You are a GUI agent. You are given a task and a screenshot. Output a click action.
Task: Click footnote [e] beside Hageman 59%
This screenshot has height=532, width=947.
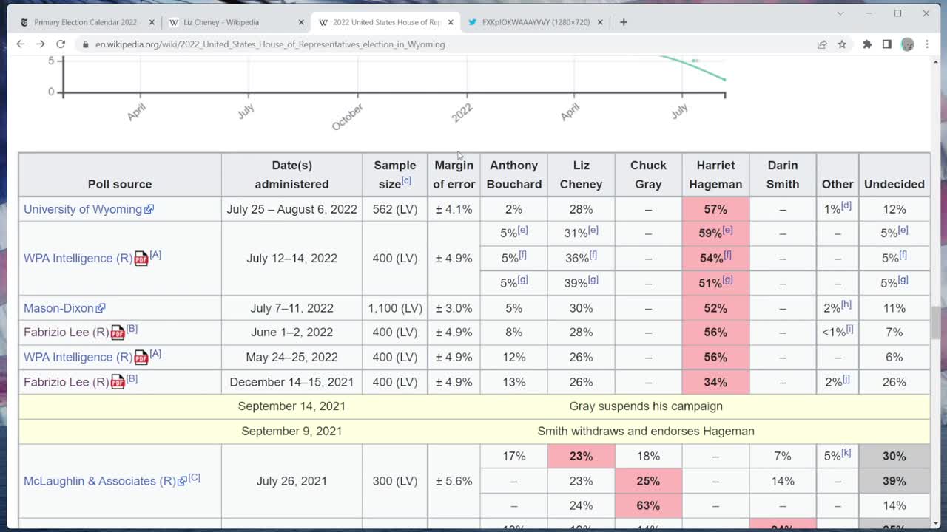click(x=728, y=230)
